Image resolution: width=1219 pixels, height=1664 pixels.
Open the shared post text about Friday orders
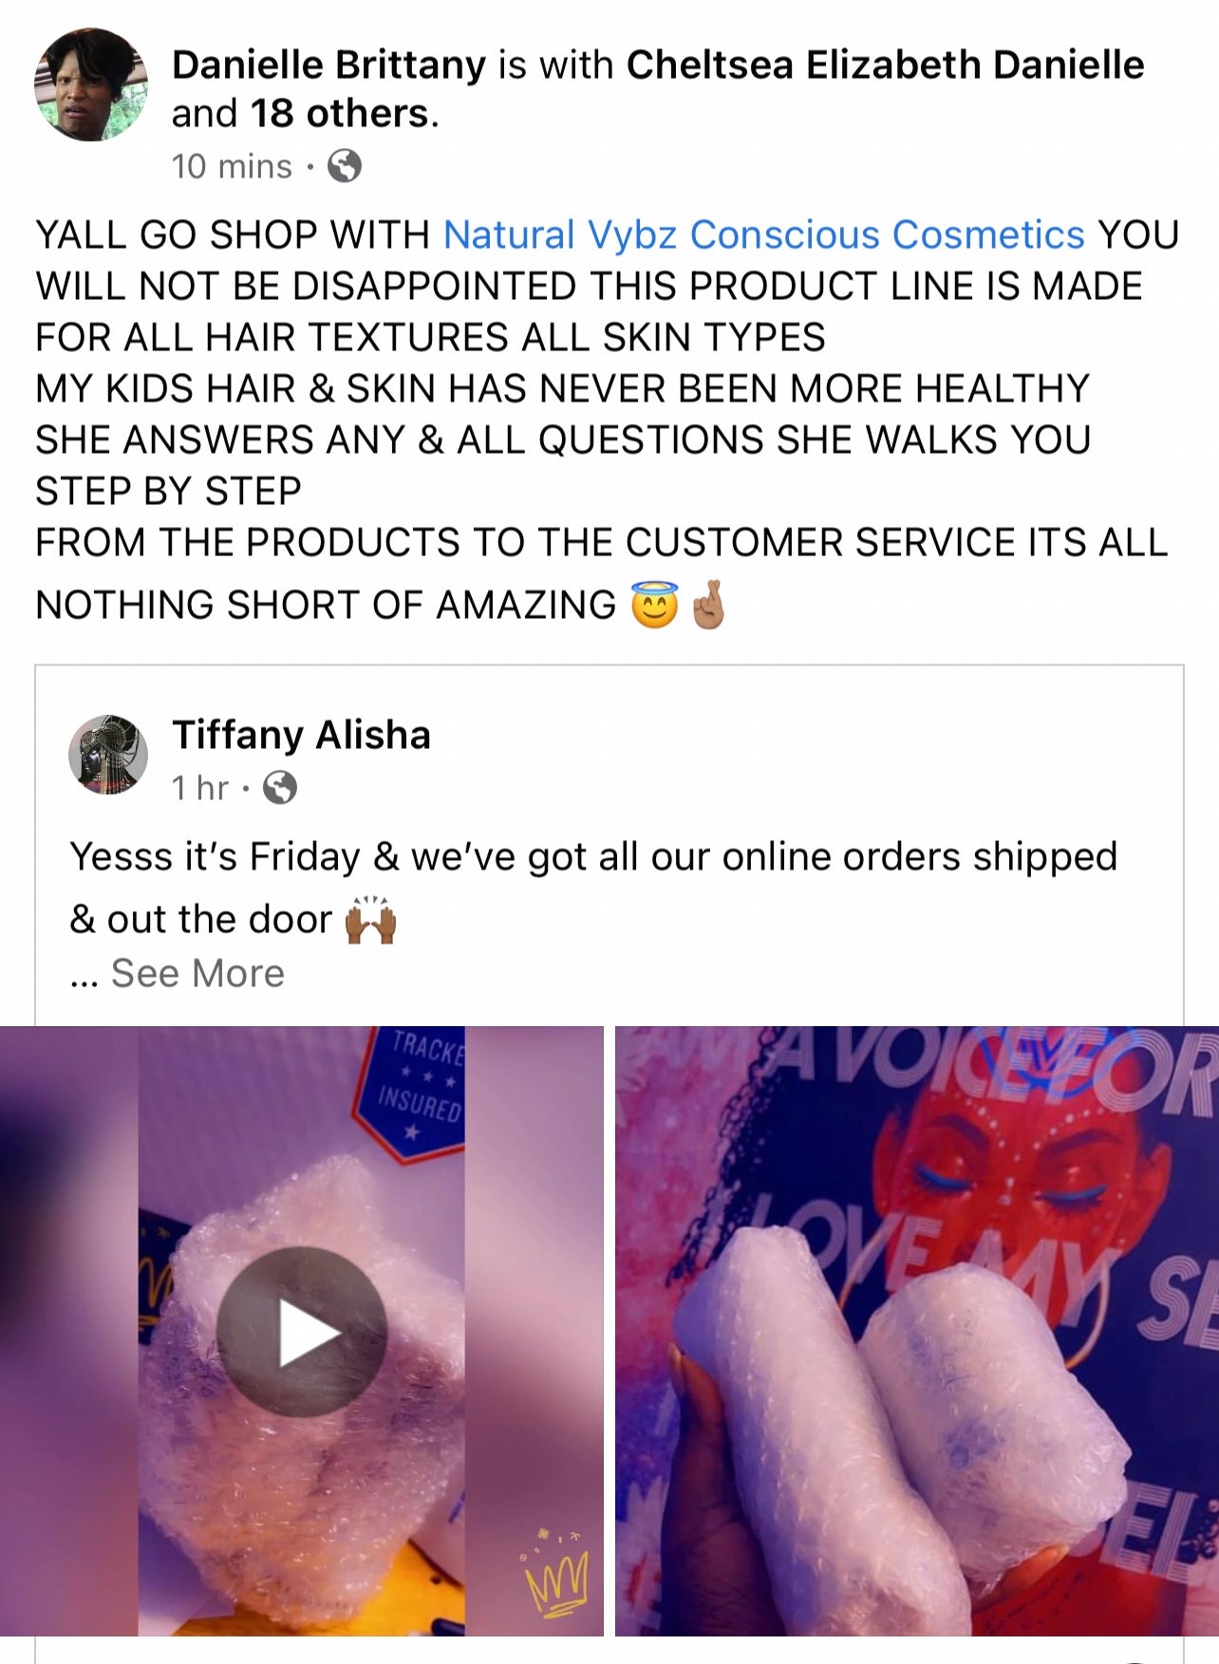tap(593, 888)
